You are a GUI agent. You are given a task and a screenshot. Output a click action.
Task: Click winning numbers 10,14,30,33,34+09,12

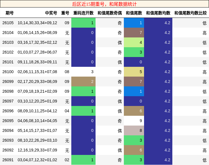point(37,23)
